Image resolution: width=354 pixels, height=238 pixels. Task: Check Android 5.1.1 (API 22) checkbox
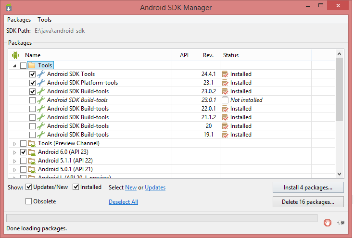click(23, 161)
